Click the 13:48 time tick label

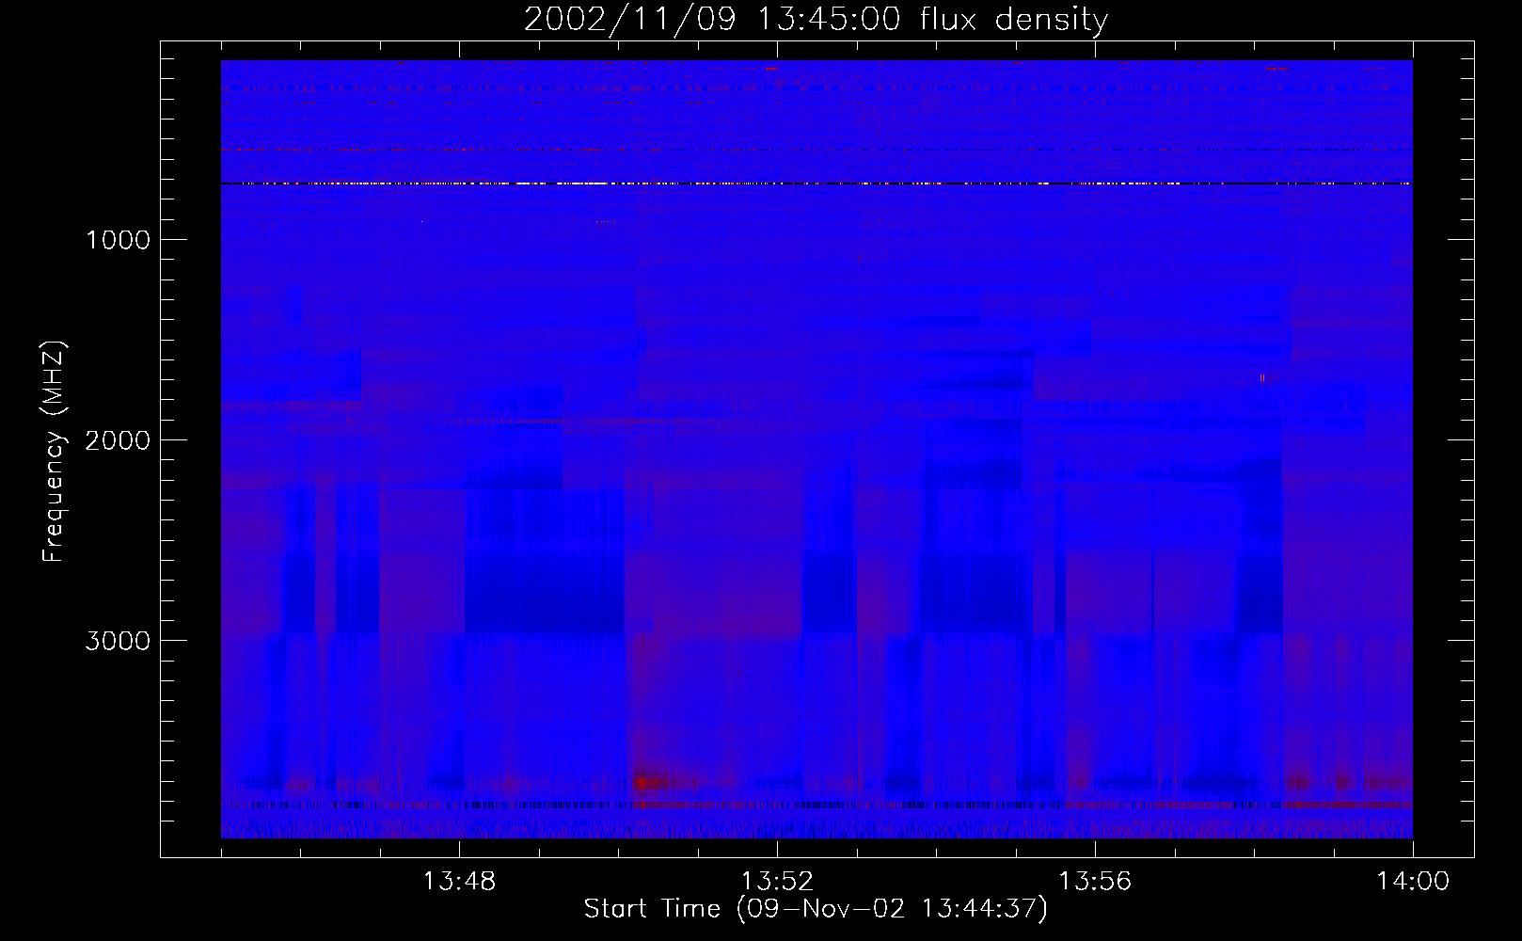459,882
